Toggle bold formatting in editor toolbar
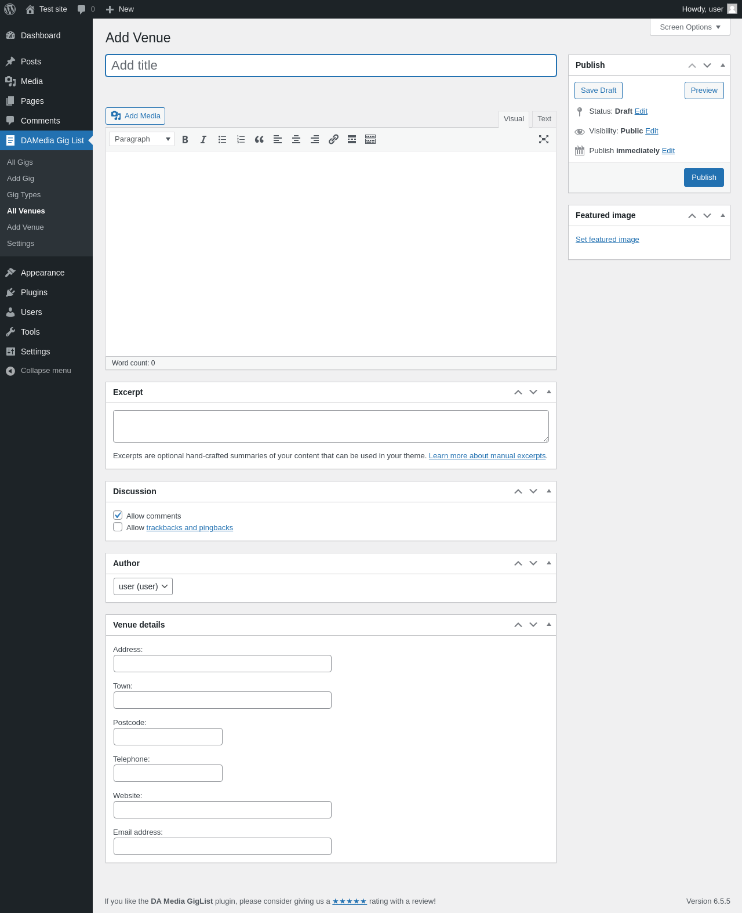This screenshot has width=742, height=913. [185, 139]
